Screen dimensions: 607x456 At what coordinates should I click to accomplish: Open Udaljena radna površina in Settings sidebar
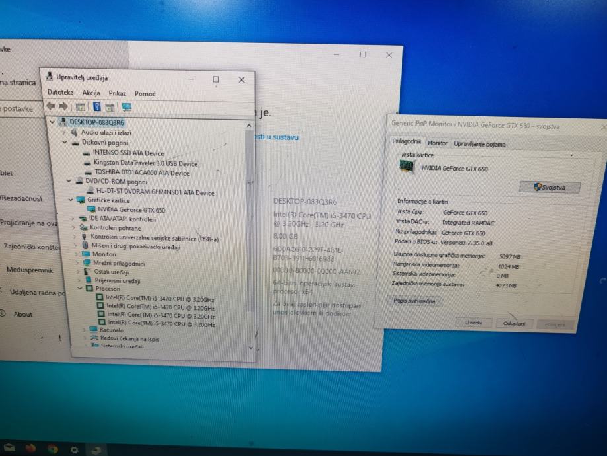click(x=38, y=293)
